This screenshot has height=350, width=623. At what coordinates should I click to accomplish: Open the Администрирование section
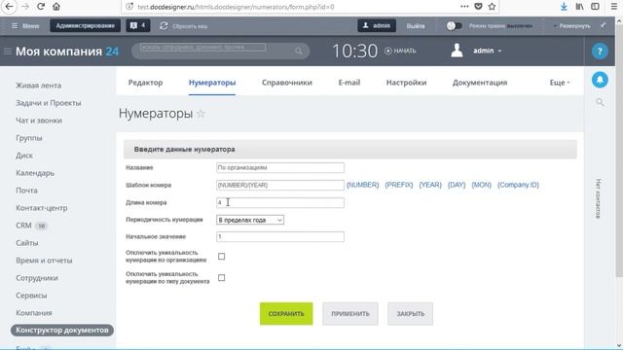pyautogui.click(x=86, y=26)
